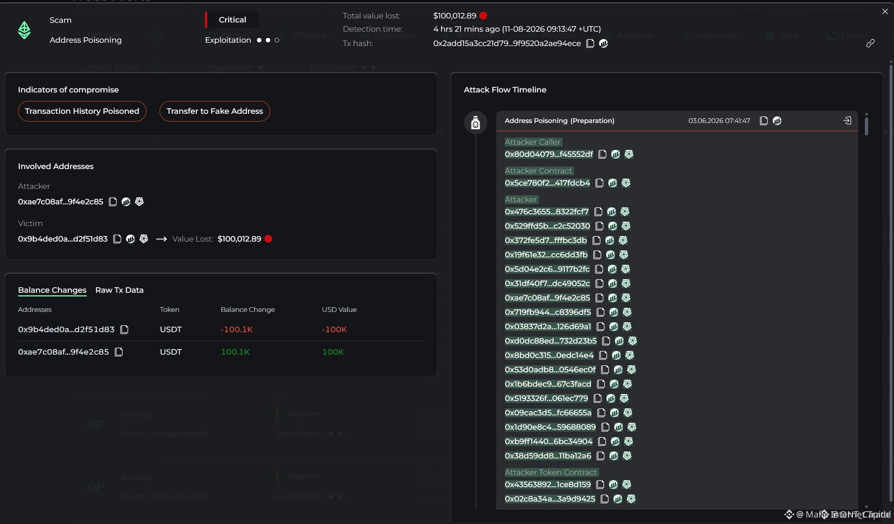
Task: Click the -100K USD Value cell
Action: pos(334,330)
